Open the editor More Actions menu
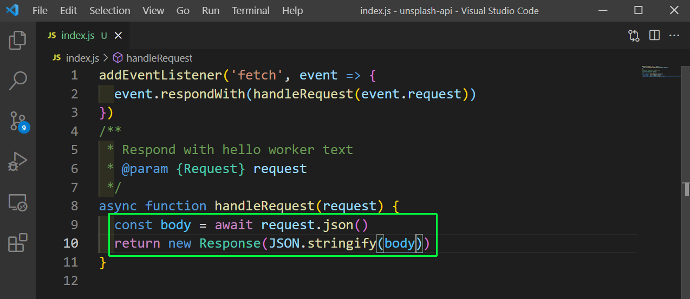The image size is (690, 299). coord(674,36)
